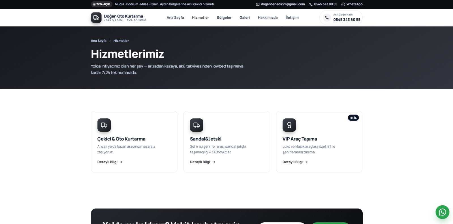Click the WhatsApp text link in top bar
Screen dimensions: 453x224
(352, 4)
